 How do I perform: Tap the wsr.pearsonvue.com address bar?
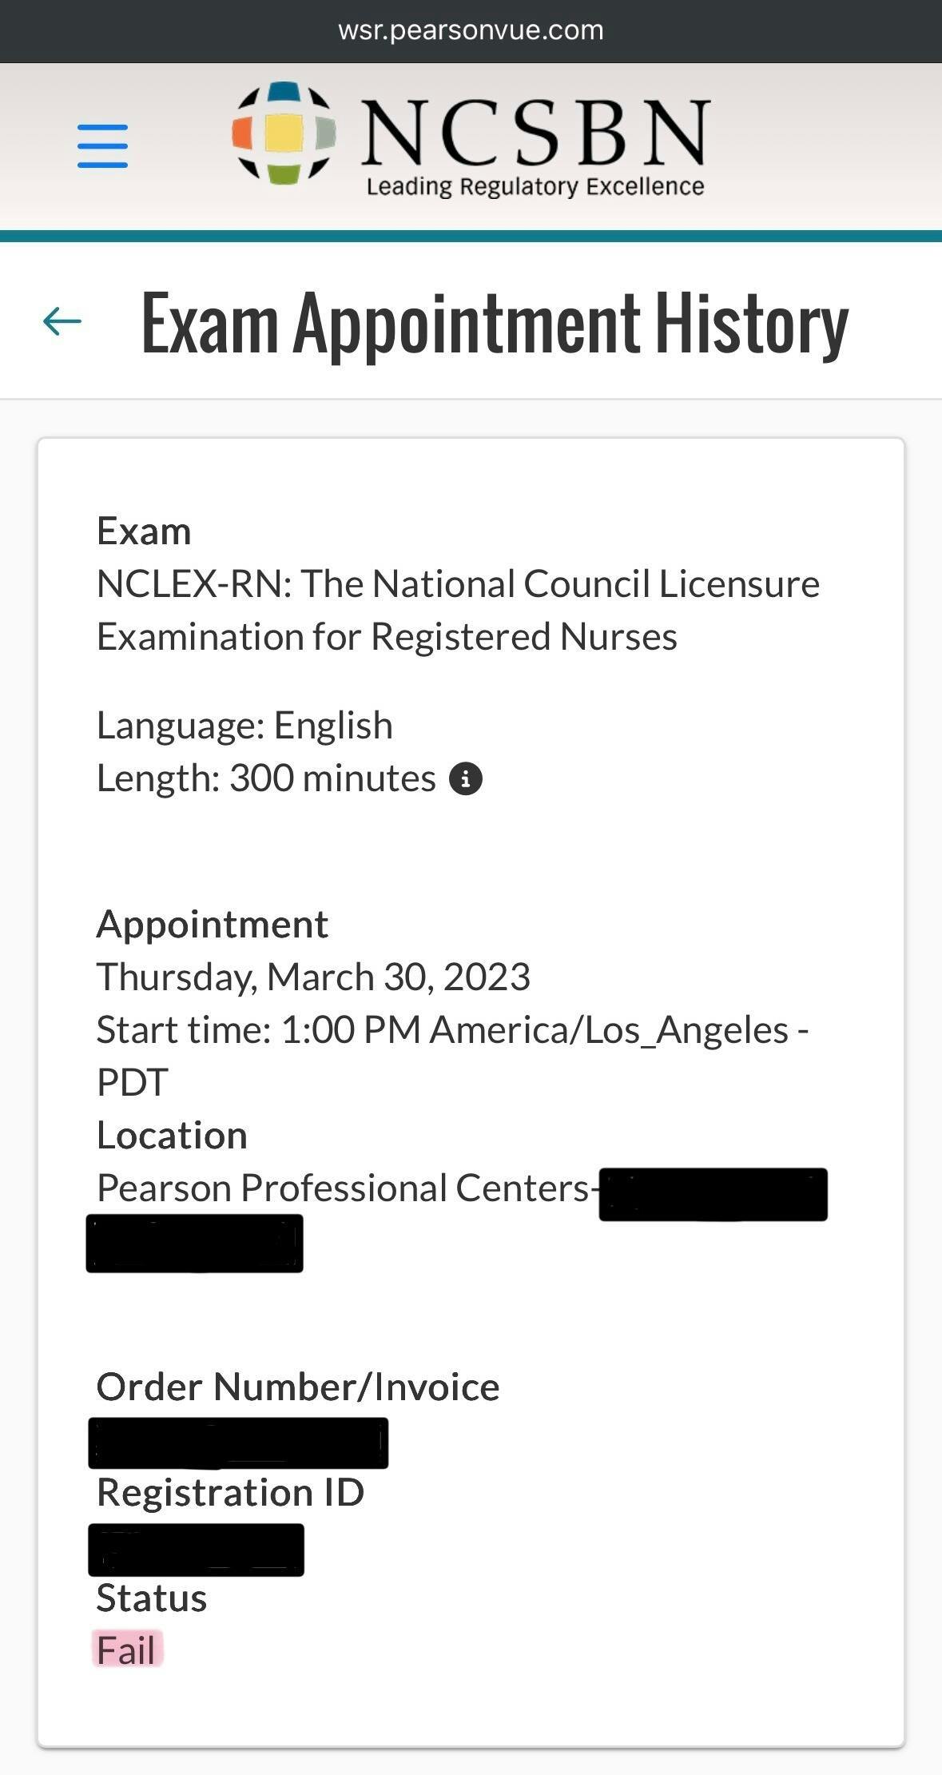(471, 30)
